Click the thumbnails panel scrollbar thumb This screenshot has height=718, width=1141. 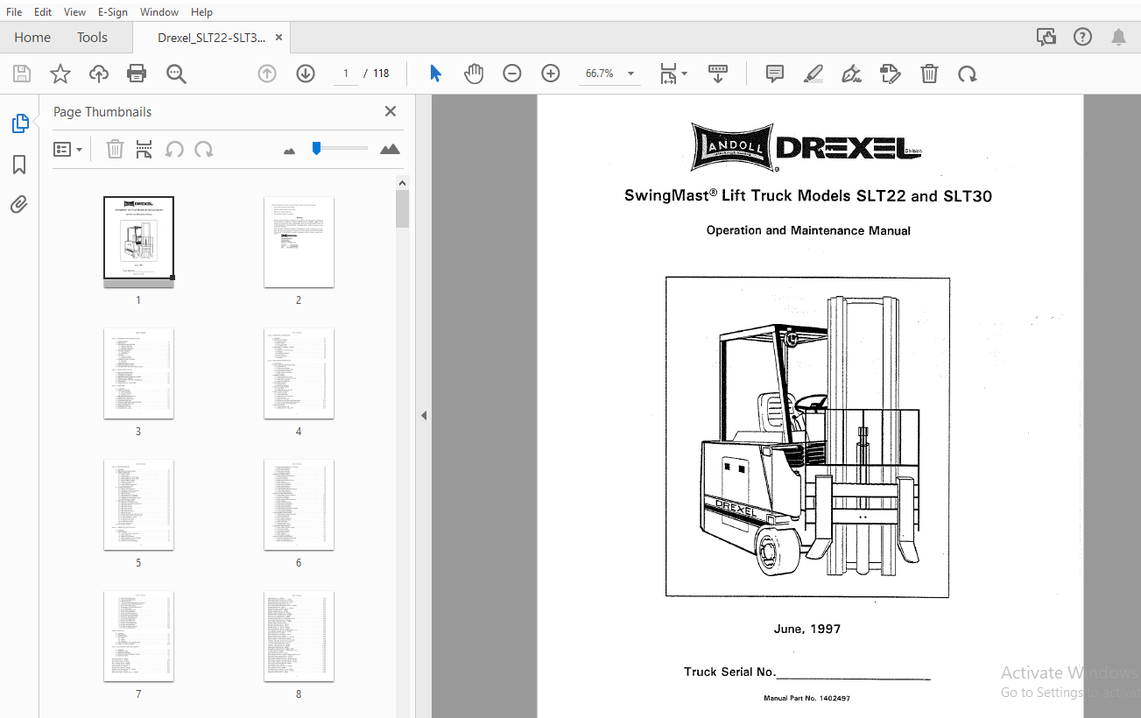(x=402, y=209)
